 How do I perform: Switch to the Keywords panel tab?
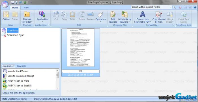21,66
